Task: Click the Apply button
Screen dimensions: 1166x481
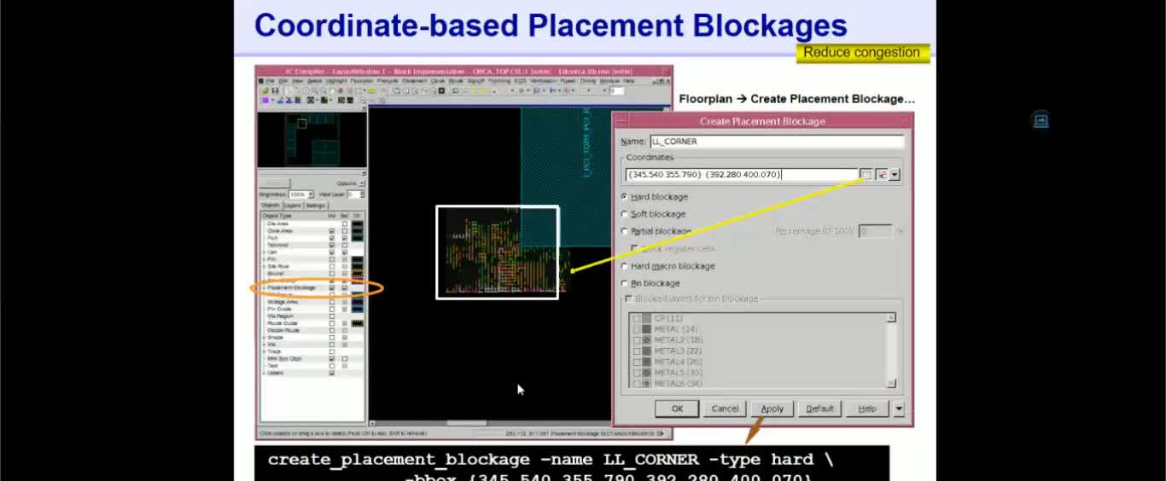Action: coord(772,409)
